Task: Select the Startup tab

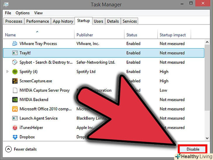Action: coord(83,21)
